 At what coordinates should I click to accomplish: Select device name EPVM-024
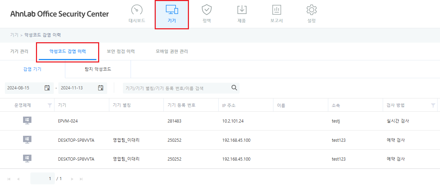point(68,121)
